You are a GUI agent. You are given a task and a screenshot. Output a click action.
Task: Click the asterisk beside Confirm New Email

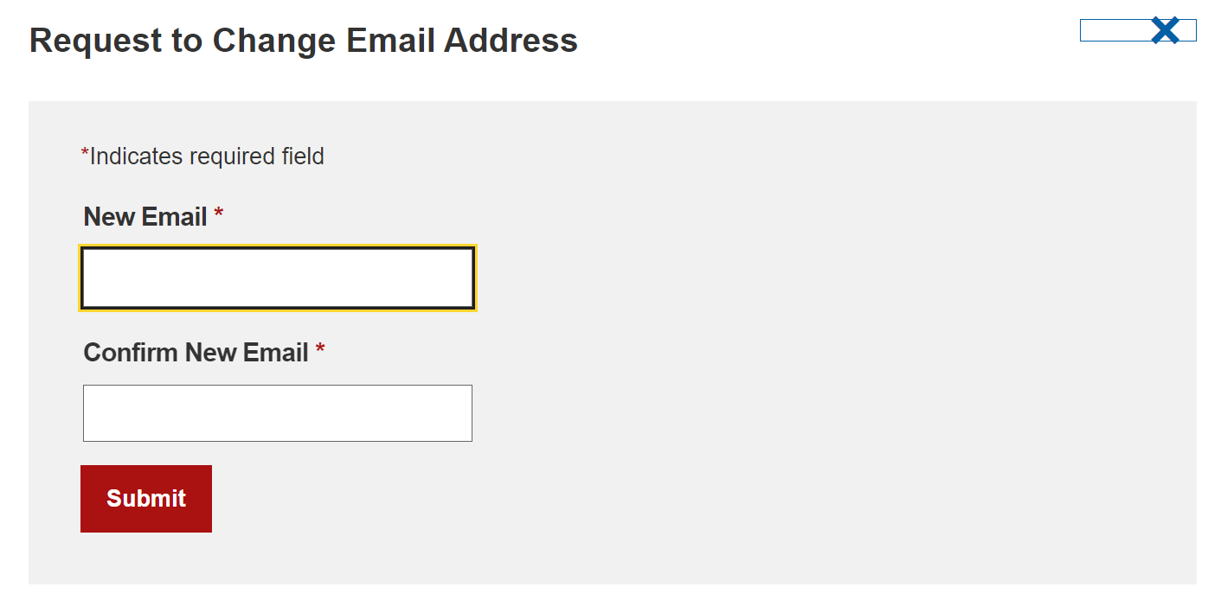tap(320, 349)
